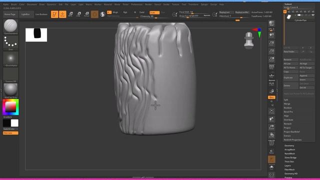Toggle the orange Zsub mode
This screenshot has width=320, height=180.
(154, 12)
